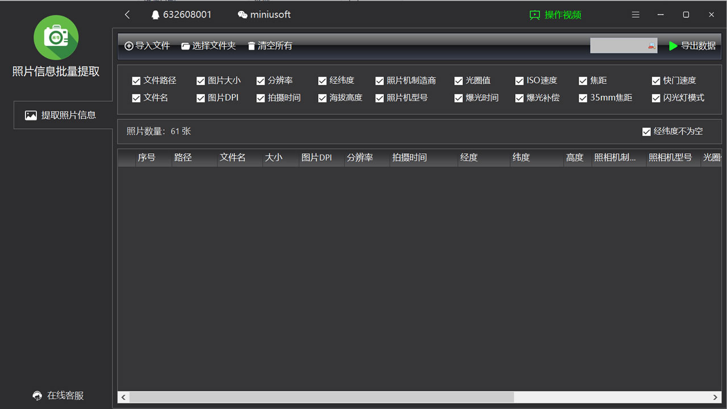Uncheck the 经纬度 (latitude/longitude) checkbox
Screen dimensions: 727x409
(x=322, y=80)
